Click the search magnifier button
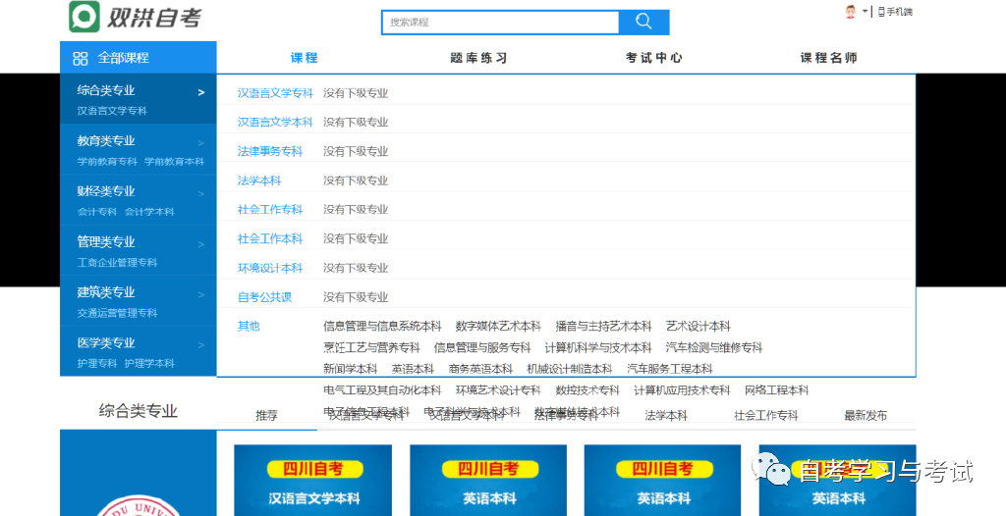 coord(643,22)
